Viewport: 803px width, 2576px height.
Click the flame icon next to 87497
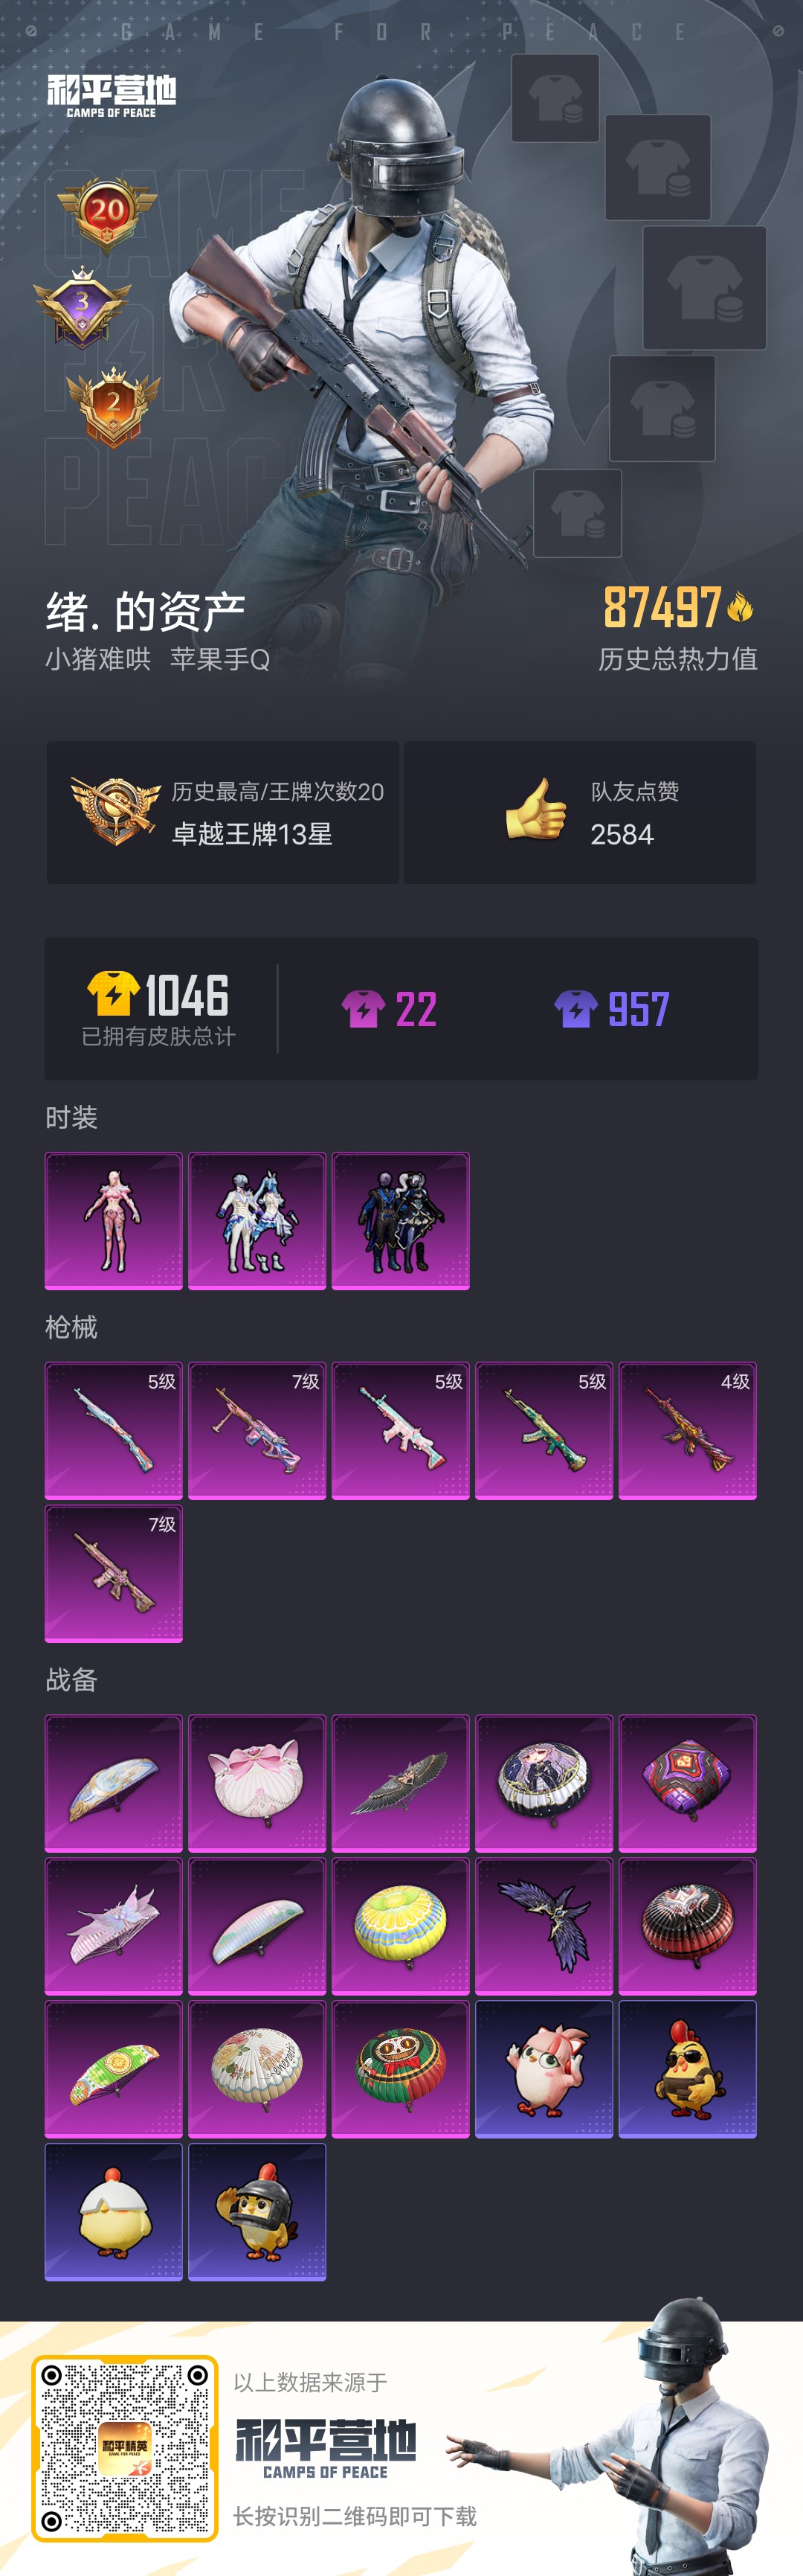740,607
